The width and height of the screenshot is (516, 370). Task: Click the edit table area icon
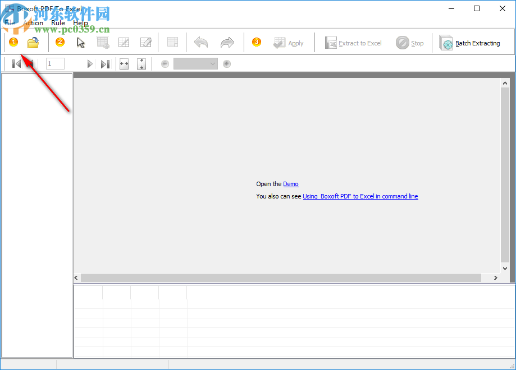(145, 42)
